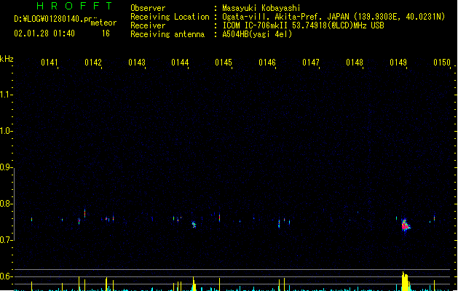The height and width of the screenshot is (291, 458).
Task: Click the 'Receiving antenna' label
Action: 167,34
